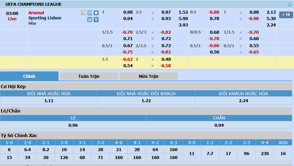The image size is (294, 166).
Task: Select first-half under 1/1.5 odds 0.60
Action: 254,39
